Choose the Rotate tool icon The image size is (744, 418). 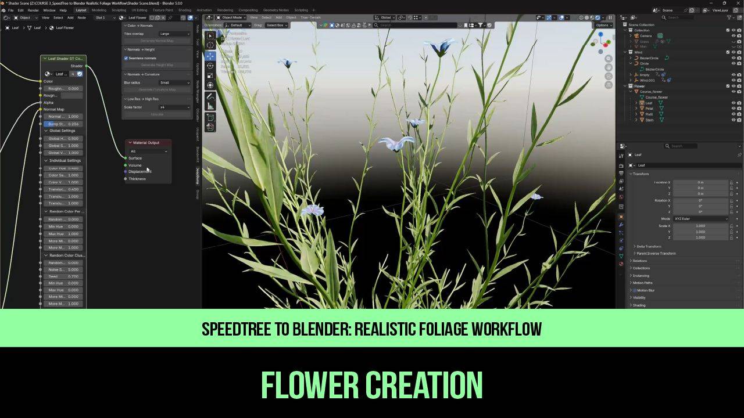(210, 66)
